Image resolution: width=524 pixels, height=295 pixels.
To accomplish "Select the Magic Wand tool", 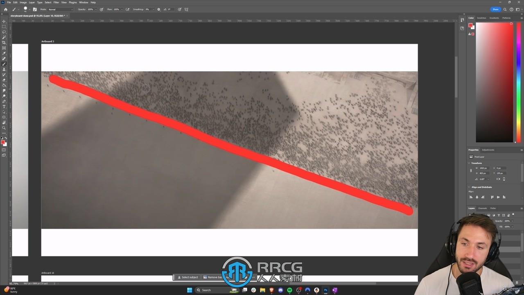I will (x=4, y=37).
